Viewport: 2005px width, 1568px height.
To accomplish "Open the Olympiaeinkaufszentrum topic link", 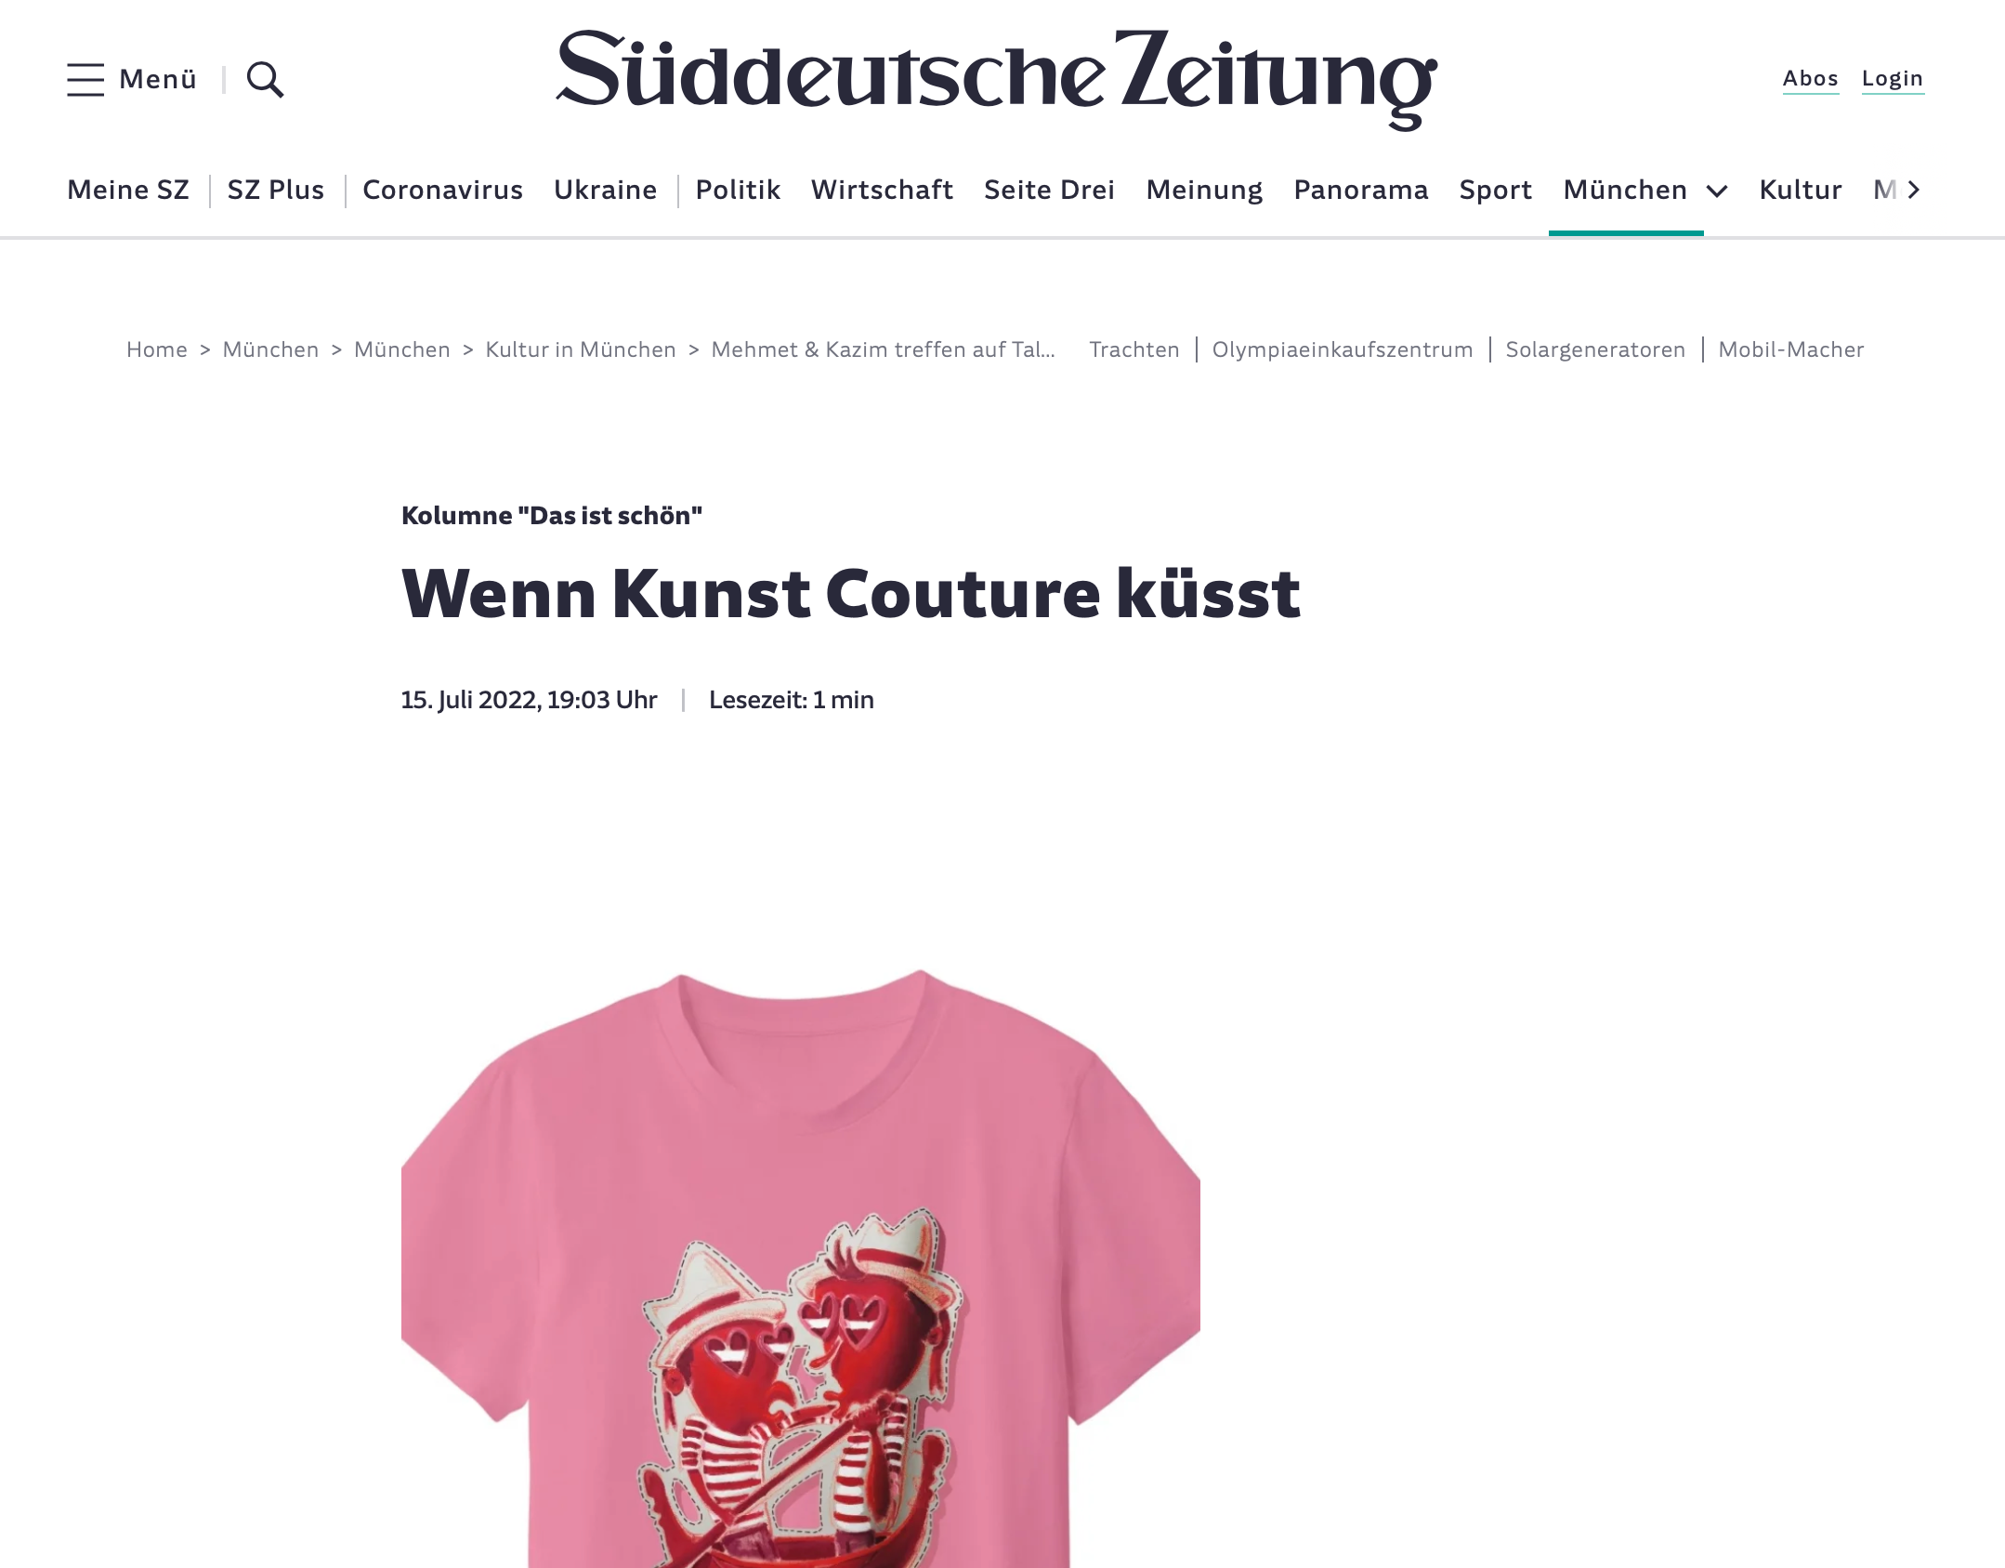I will [x=1342, y=349].
